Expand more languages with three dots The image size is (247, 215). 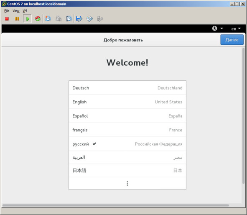coord(127,183)
